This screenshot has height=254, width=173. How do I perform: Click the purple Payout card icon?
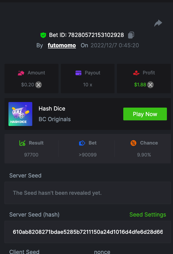pyautogui.click(x=78, y=73)
